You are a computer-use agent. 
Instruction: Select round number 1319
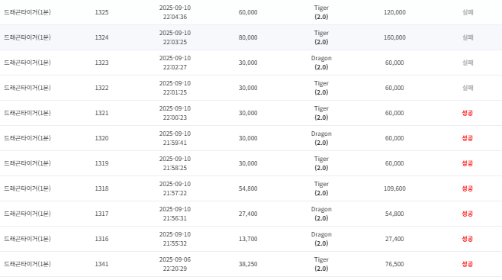[x=101, y=163]
